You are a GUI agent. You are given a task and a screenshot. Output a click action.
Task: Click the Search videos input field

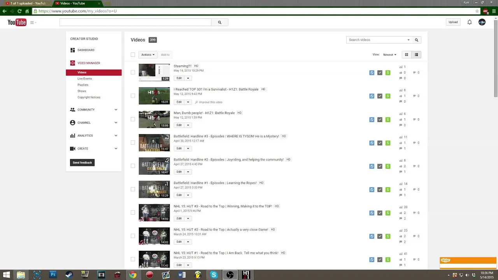tap(376, 40)
